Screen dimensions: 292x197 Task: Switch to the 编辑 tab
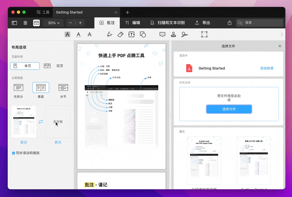tap(132, 23)
